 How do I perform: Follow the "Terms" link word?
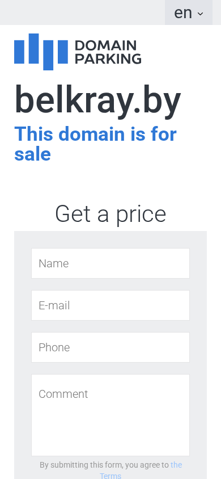pos(110,476)
